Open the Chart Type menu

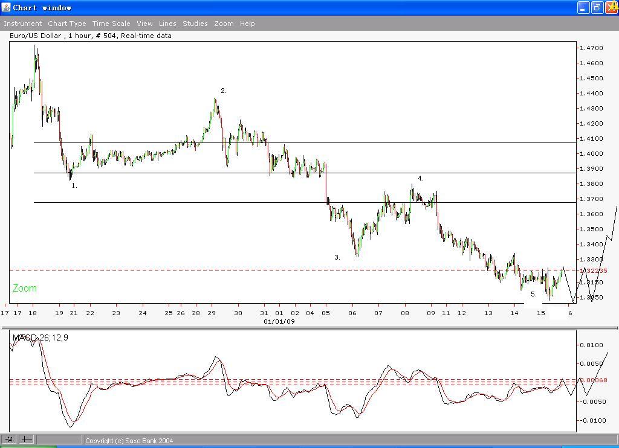point(67,24)
